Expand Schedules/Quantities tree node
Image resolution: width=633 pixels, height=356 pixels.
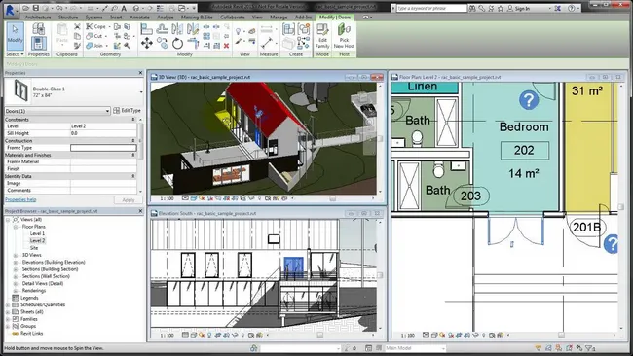8,304
